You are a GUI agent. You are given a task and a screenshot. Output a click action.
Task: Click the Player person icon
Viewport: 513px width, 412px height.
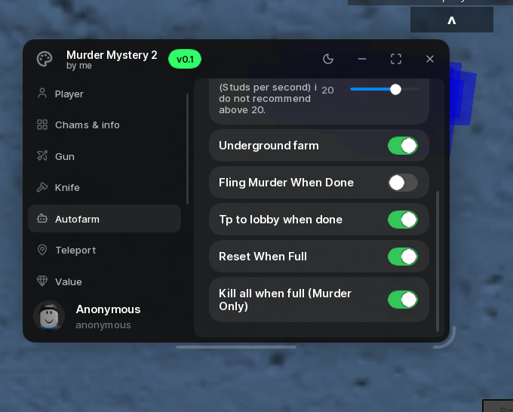point(42,94)
